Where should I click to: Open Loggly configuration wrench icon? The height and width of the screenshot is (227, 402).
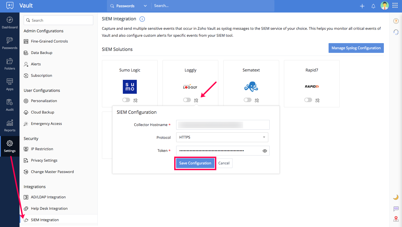[x=196, y=100]
